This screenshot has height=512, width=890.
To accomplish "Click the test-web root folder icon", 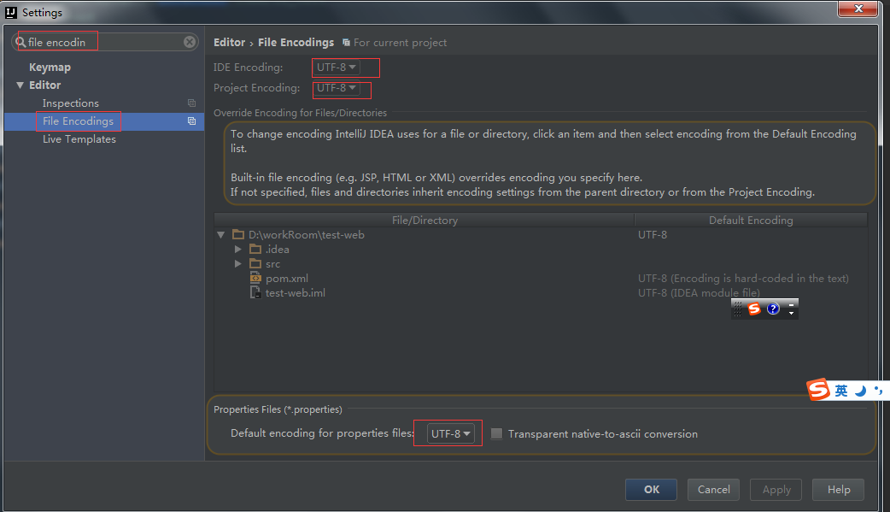I will point(238,235).
